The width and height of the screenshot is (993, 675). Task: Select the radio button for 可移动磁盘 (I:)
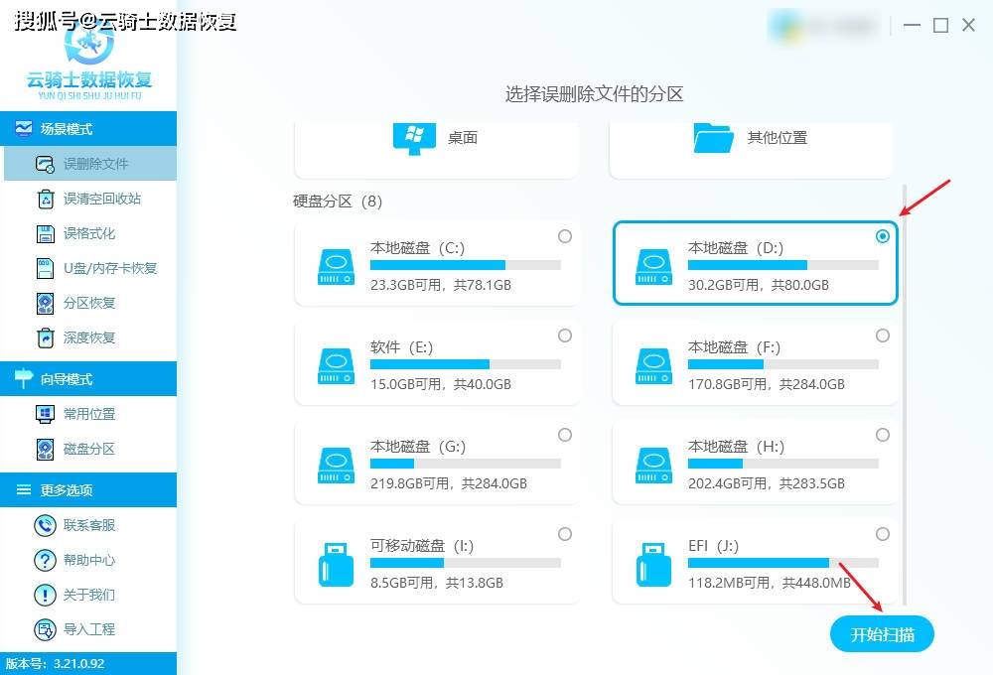pos(565,534)
